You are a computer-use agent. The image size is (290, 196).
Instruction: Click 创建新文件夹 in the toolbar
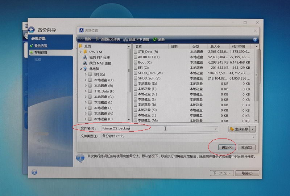[x=108, y=39]
